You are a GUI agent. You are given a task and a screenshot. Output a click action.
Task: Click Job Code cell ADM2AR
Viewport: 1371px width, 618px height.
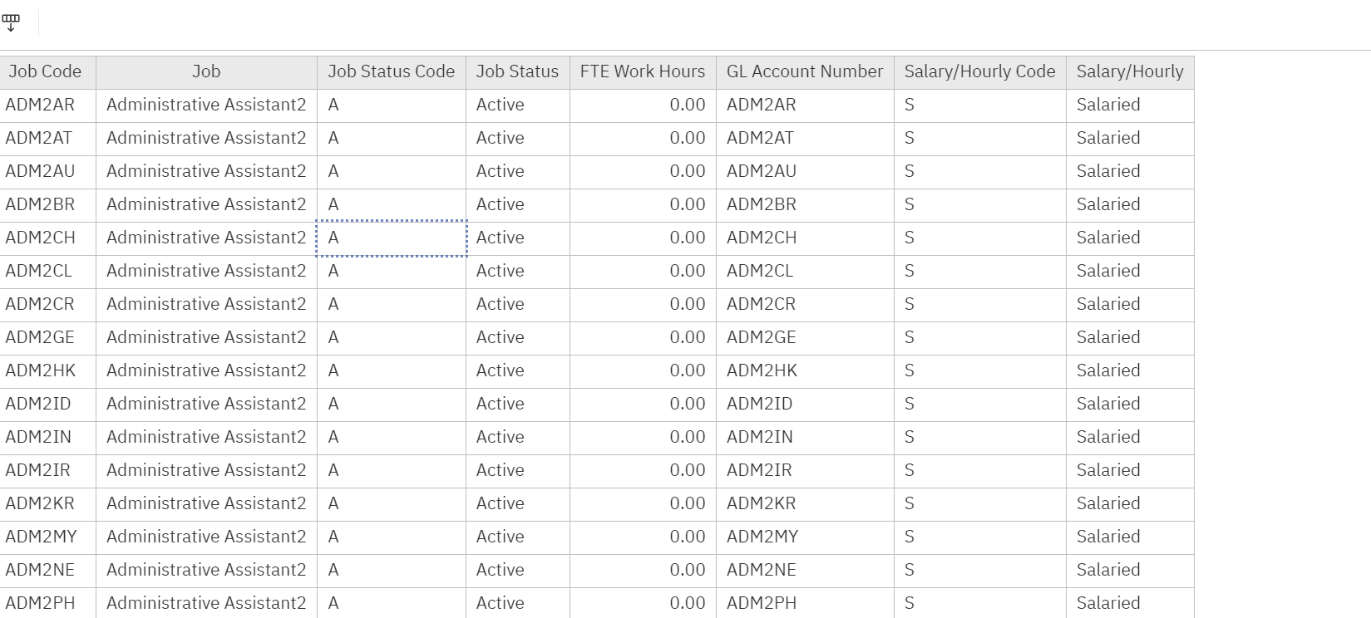[47, 105]
